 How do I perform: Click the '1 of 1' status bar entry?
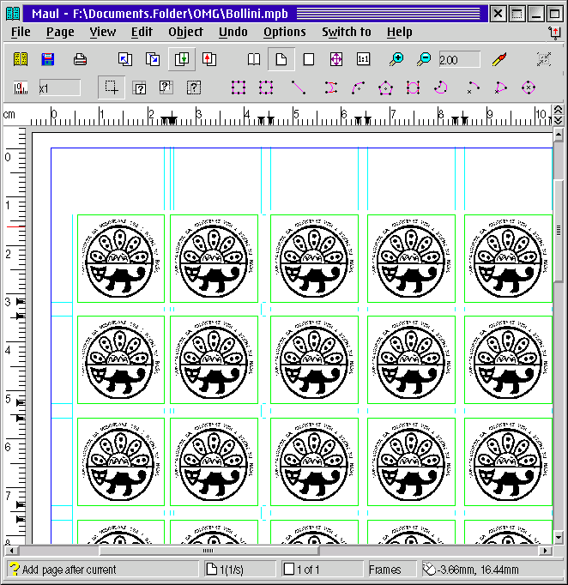pyautogui.click(x=323, y=570)
